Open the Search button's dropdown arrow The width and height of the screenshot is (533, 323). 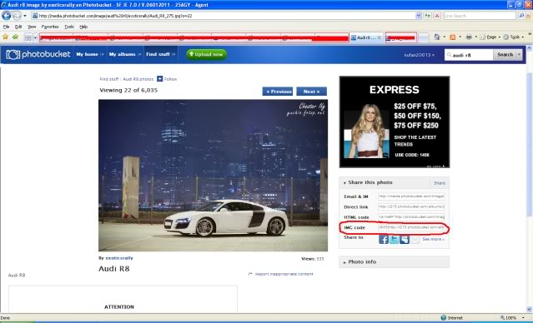tap(519, 55)
